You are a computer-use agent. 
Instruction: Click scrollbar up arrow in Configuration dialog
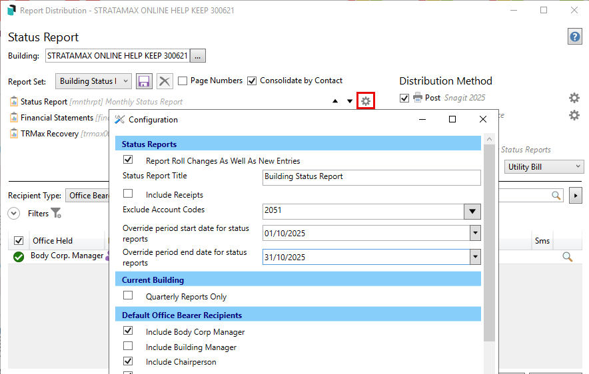tap(489, 139)
